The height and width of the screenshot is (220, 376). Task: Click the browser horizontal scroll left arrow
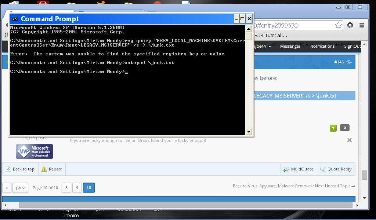6,205
